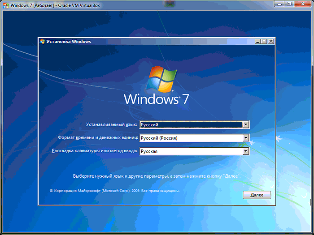
Task: Select the Русский language combo box field
Action: point(194,125)
